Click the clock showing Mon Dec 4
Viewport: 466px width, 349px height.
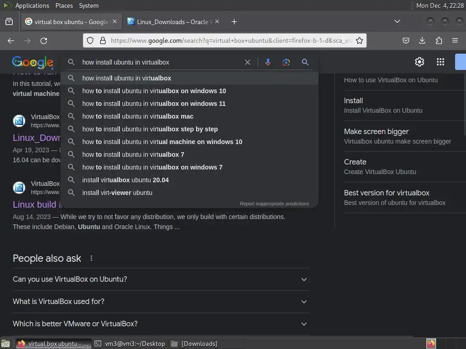(x=440, y=5)
